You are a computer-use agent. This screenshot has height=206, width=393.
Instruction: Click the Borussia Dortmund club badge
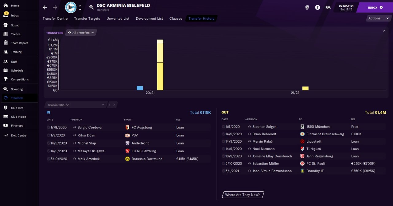click(127, 159)
